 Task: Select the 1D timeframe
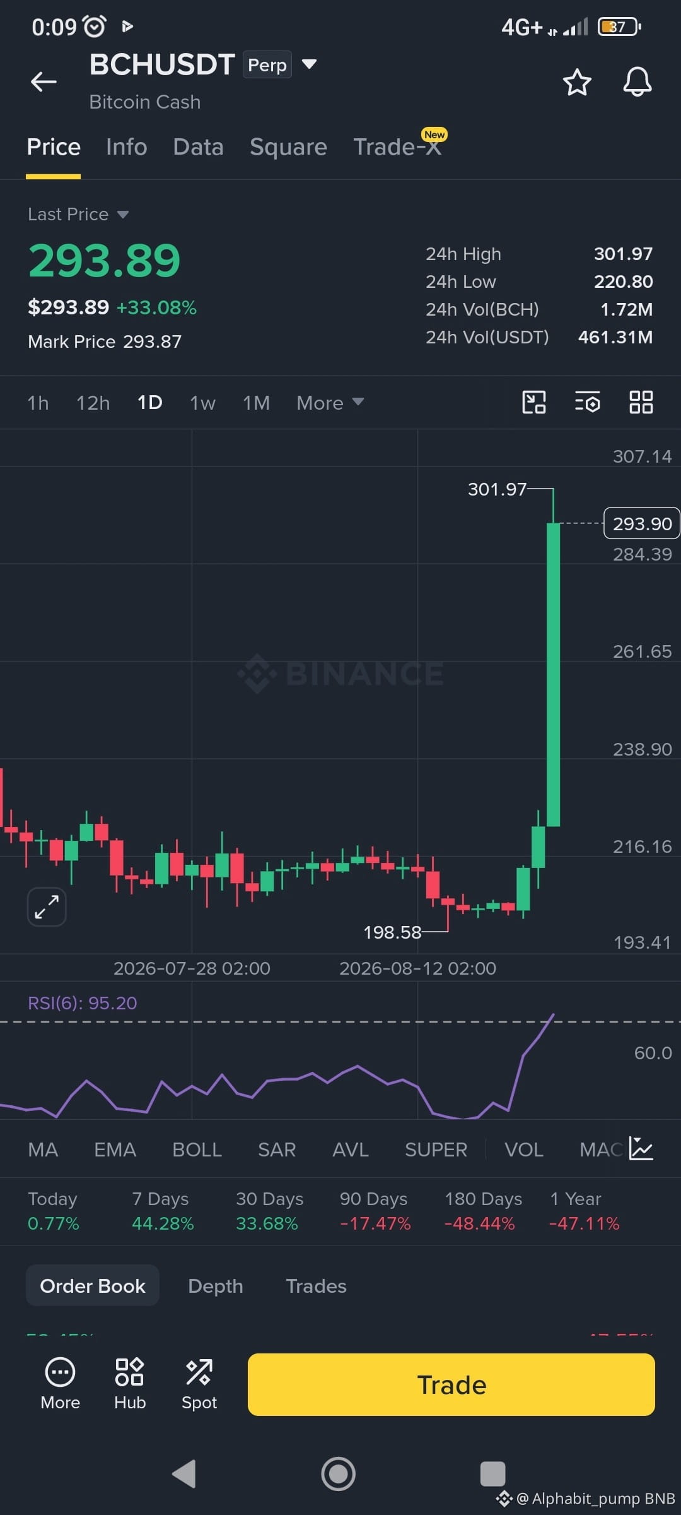click(x=150, y=403)
